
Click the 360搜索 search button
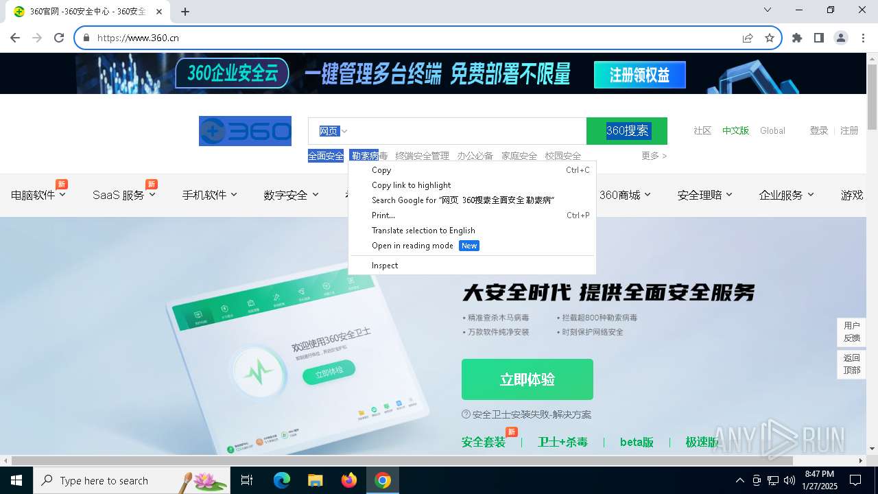[x=627, y=131]
